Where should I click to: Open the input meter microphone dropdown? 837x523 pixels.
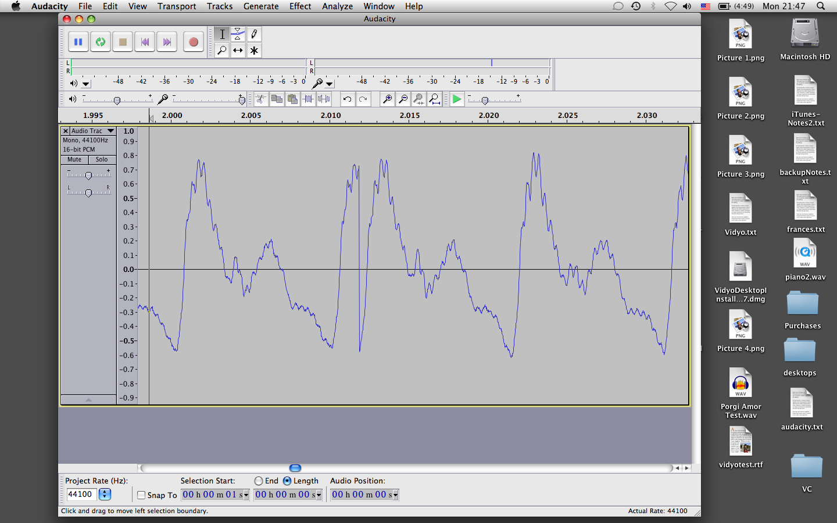pyautogui.click(x=329, y=84)
